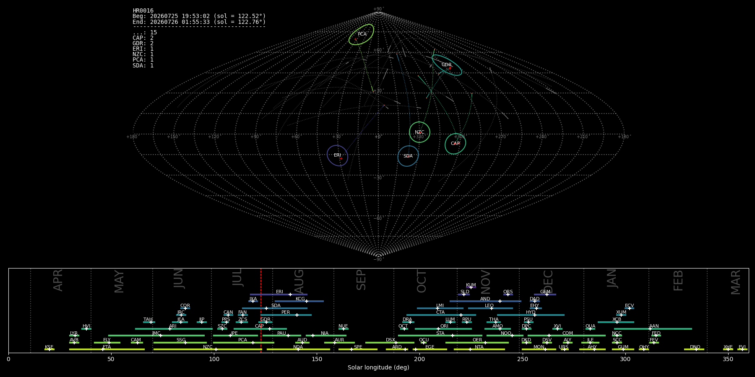Click the ERI radiant circle
755x377 pixels.
point(338,155)
